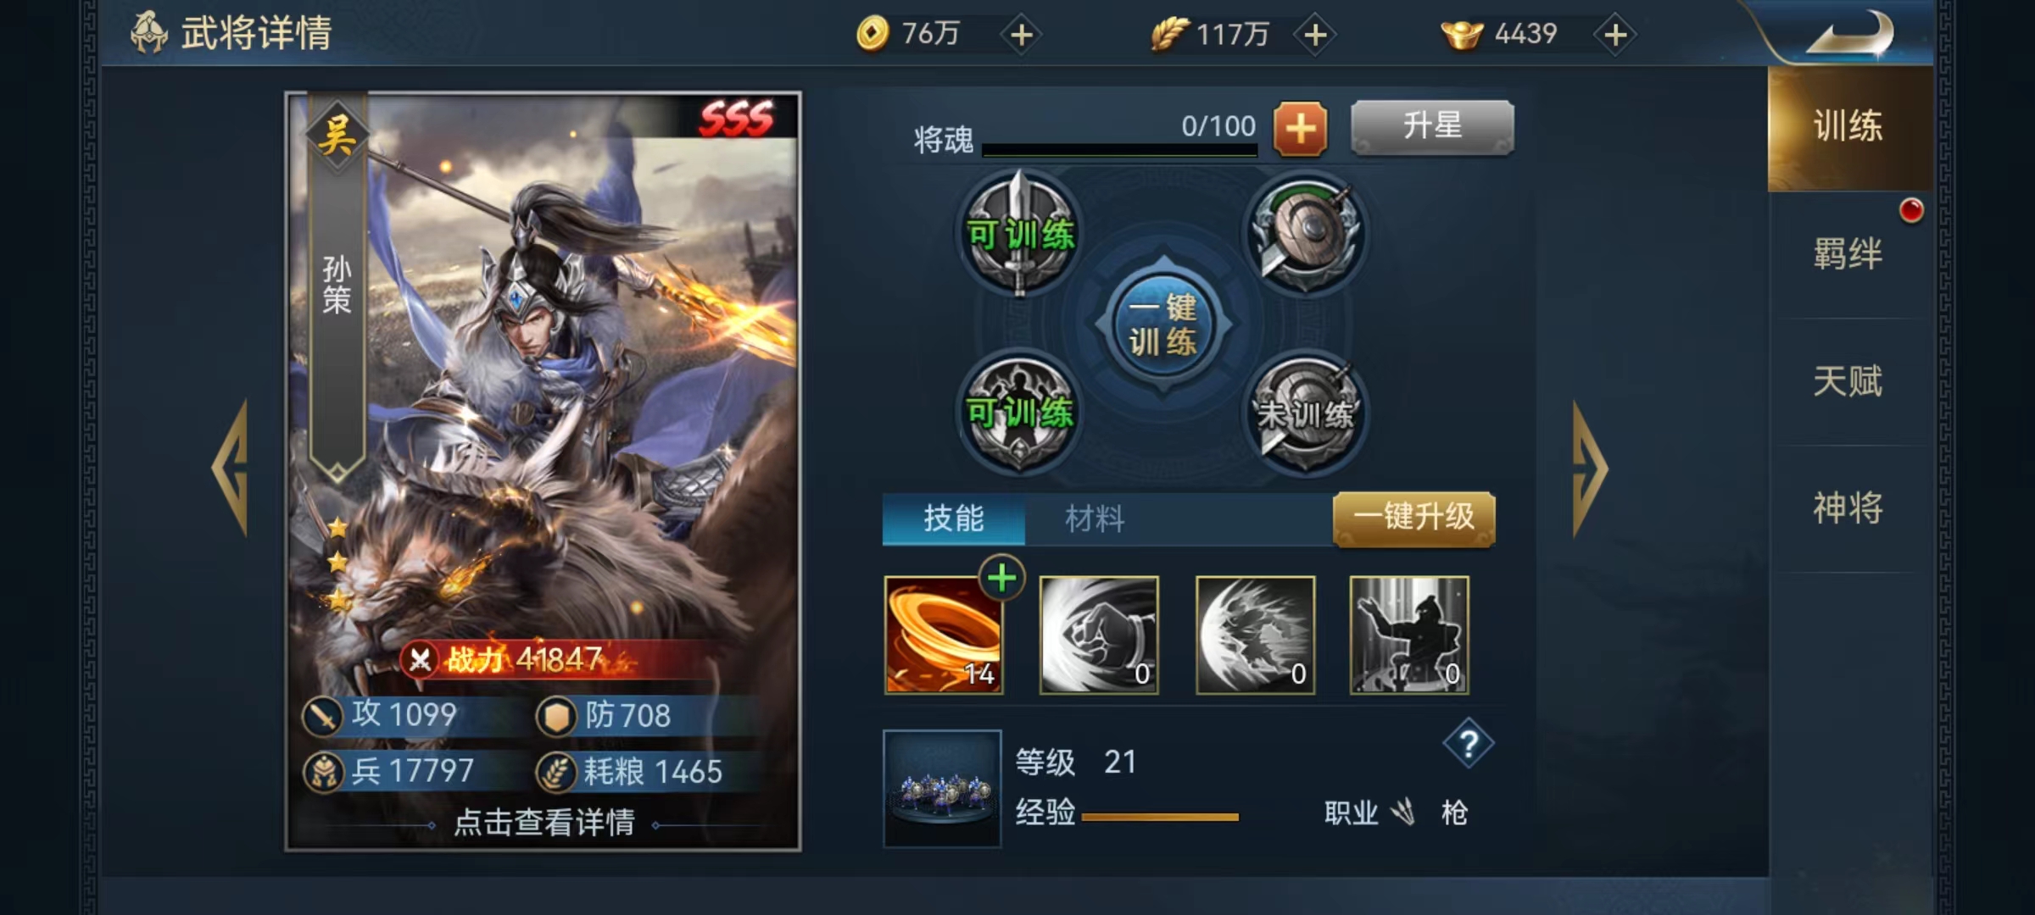Click the question mark help icon
The height and width of the screenshot is (915, 2035).
[x=1469, y=744]
